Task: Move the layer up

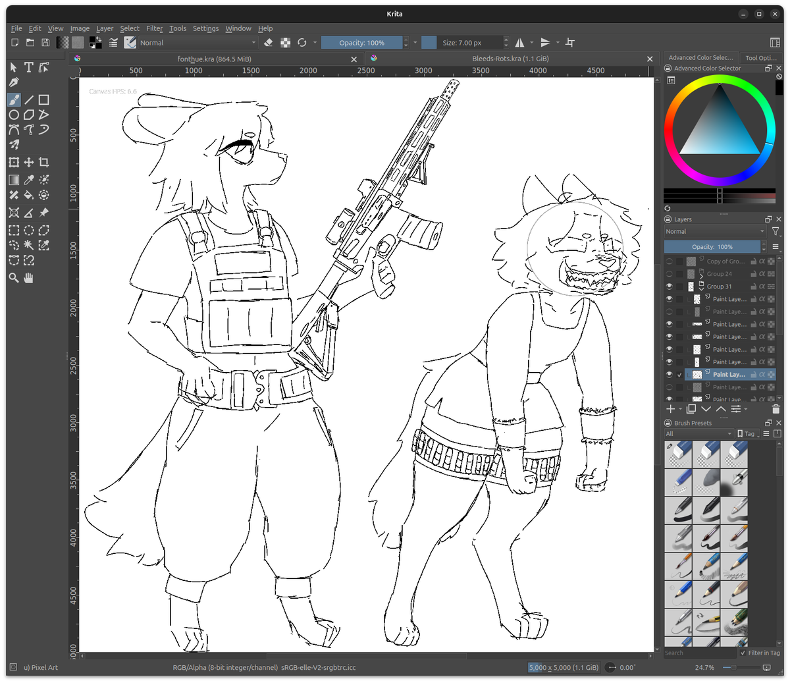Action: pos(721,409)
